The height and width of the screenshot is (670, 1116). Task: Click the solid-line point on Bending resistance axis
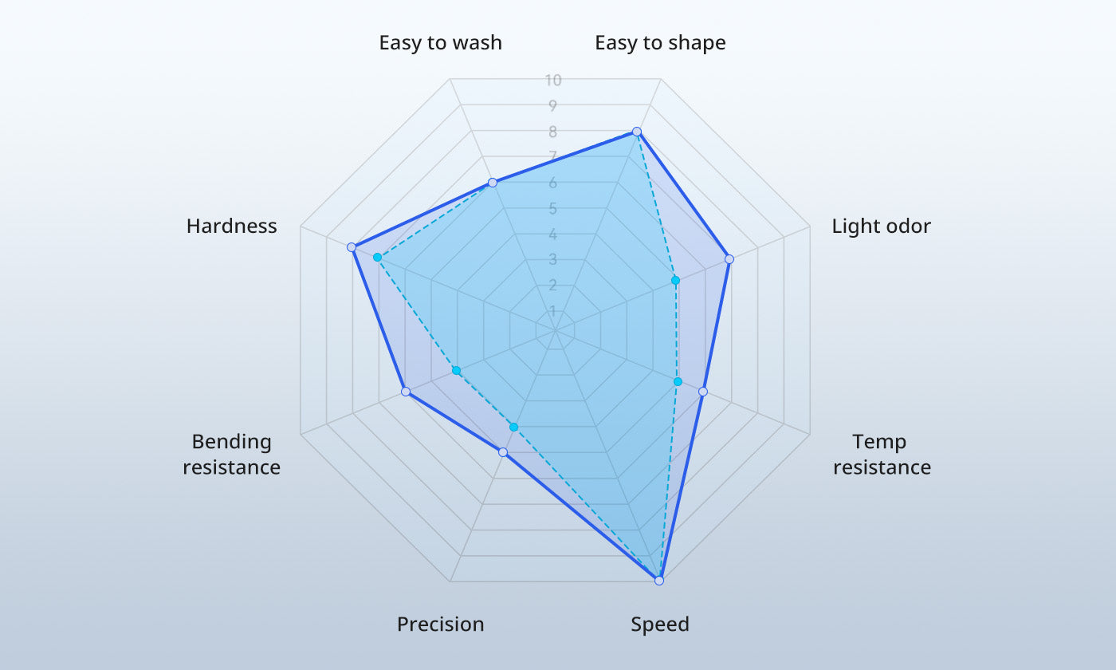406,392
